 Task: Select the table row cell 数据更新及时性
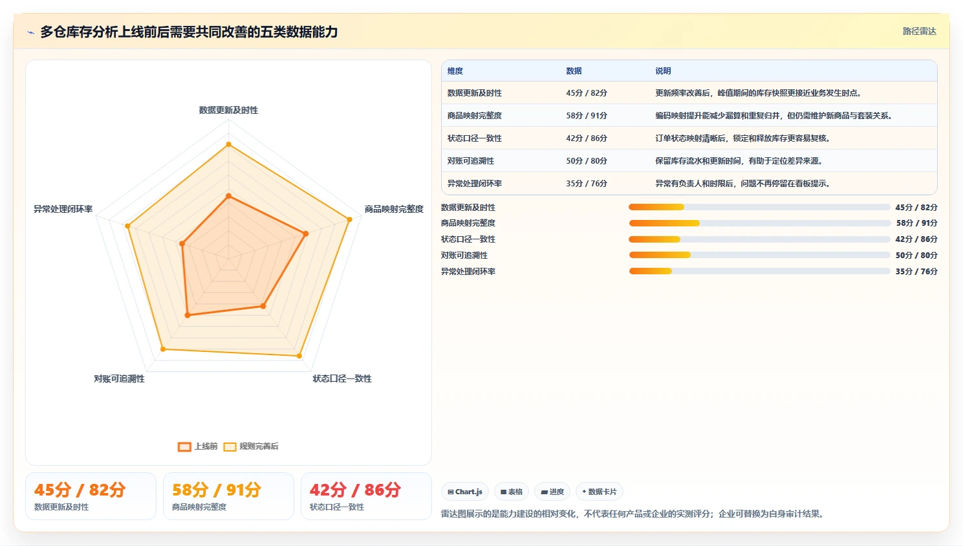click(475, 93)
